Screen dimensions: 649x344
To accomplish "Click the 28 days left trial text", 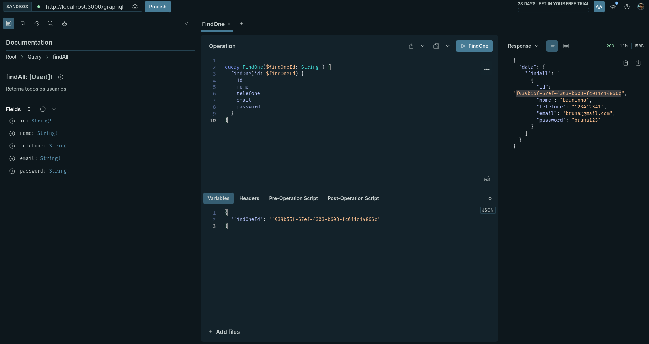I will click(x=553, y=4).
